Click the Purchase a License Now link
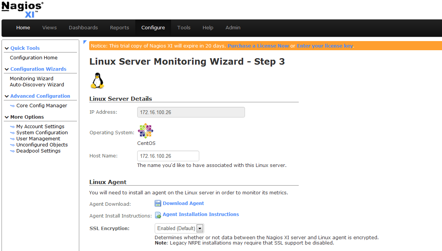 click(x=258, y=46)
